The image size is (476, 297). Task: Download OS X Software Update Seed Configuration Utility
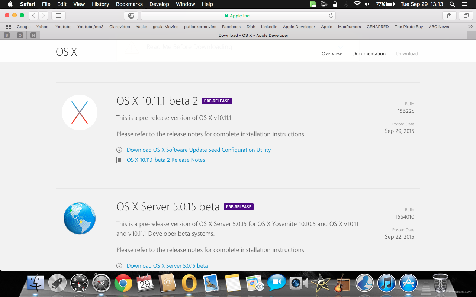click(199, 150)
